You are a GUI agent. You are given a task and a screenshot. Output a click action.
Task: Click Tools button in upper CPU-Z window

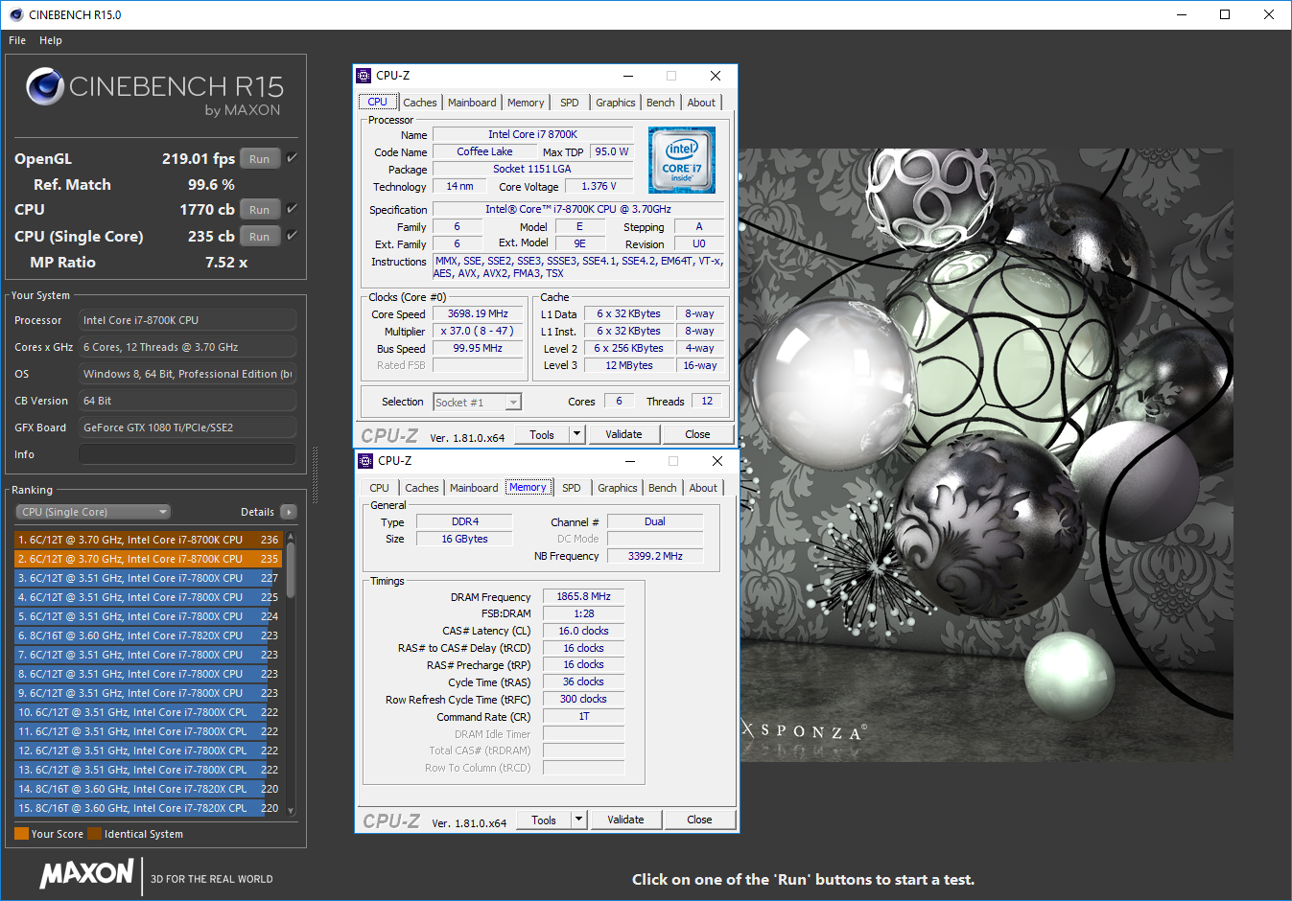[542, 434]
